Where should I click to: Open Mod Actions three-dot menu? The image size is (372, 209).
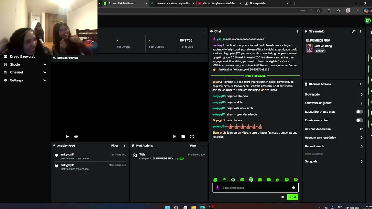[x=203, y=145]
